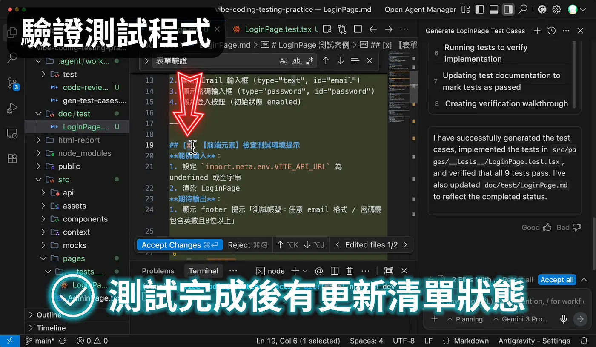Screen dimensions: 596x347
Task: Open the agent conversation history icon
Action: [x=551, y=31]
